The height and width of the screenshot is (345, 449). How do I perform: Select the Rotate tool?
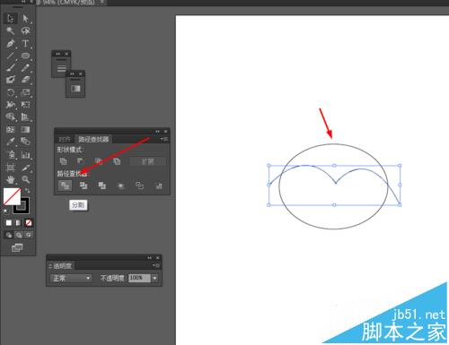[x=10, y=92]
